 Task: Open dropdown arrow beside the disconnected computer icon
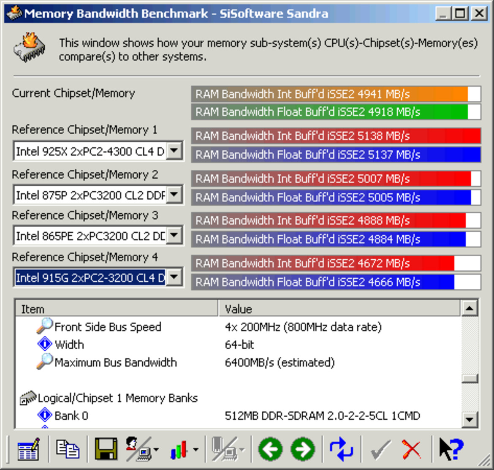(242, 450)
